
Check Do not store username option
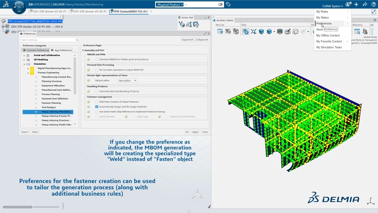pos(97,70)
